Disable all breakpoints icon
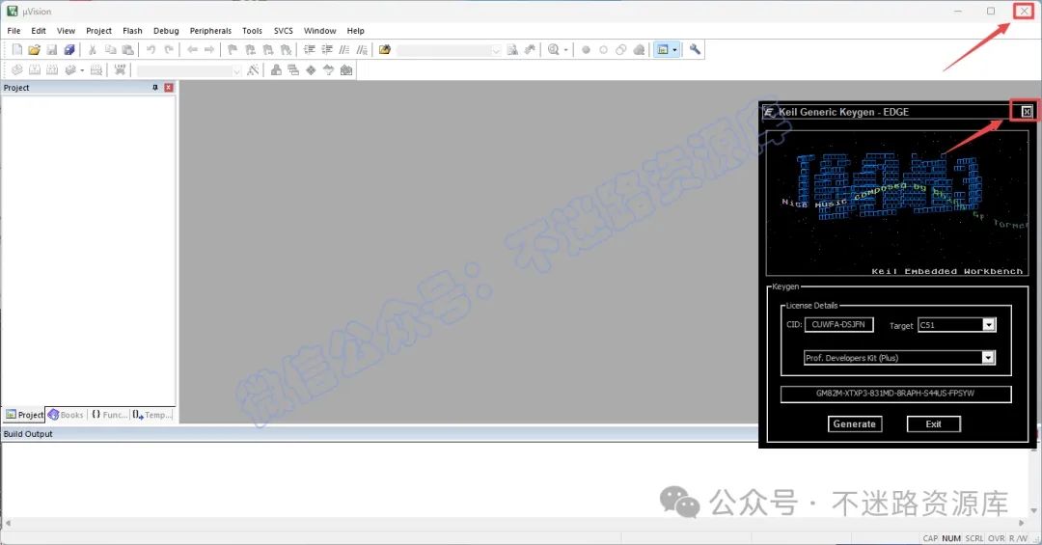Screen dimensions: 1042x545 click(x=620, y=50)
